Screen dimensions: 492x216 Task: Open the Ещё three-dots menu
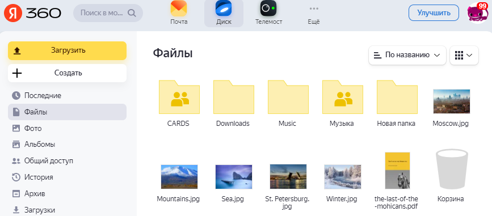click(313, 9)
